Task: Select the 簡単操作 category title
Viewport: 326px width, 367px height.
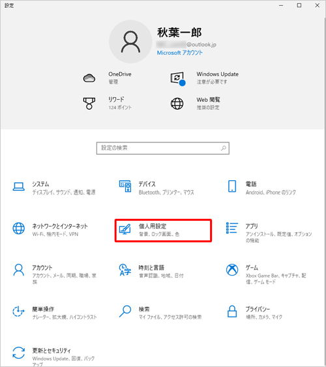Action: point(43,309)
